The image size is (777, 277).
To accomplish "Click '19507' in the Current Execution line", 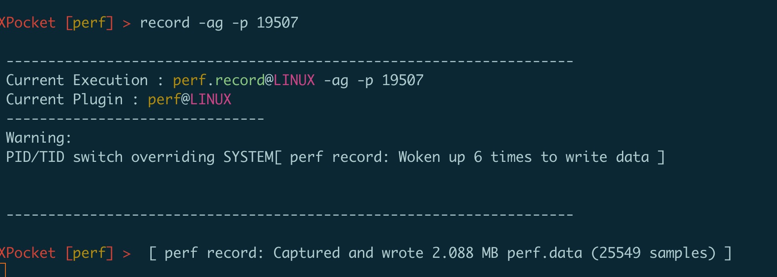I will click(403, 80).
